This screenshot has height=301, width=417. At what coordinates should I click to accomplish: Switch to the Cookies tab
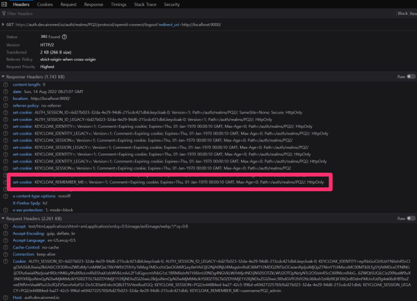[x=45, y=4]
